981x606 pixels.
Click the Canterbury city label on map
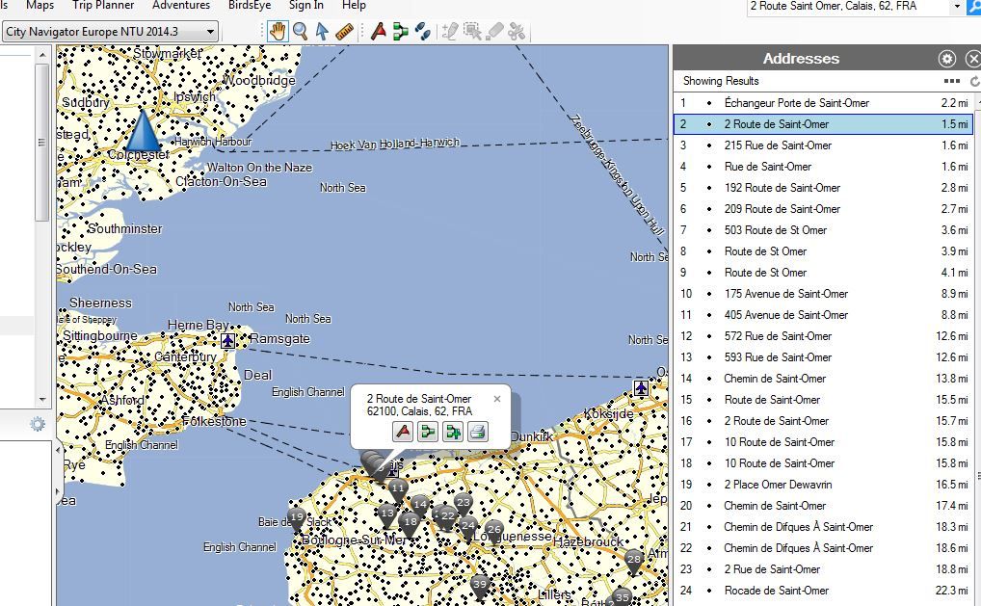click(x=185, y=356)
